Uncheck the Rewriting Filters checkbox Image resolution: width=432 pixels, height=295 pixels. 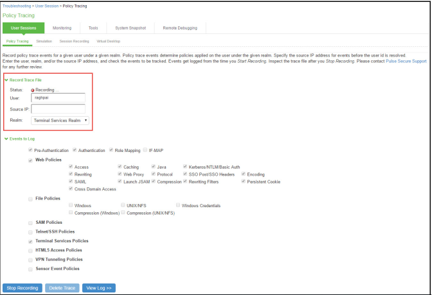click(x=185, y=181)
